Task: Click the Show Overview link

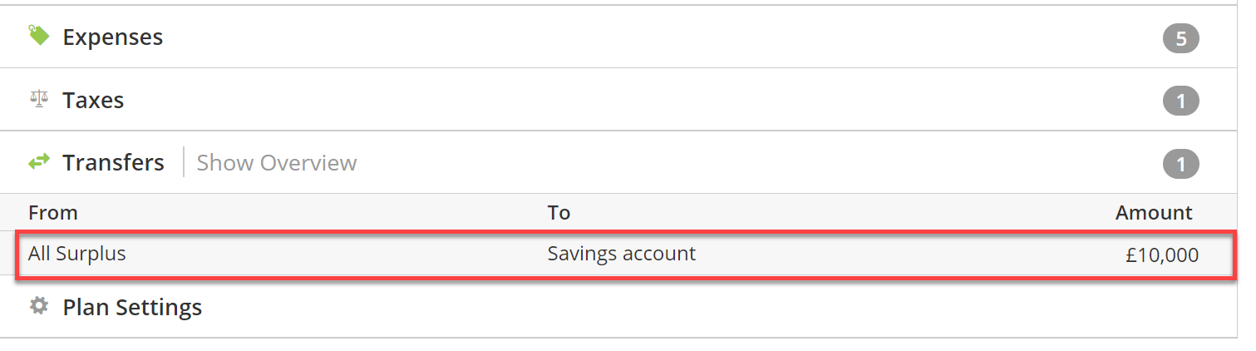Action: click(x=277, y=163)
